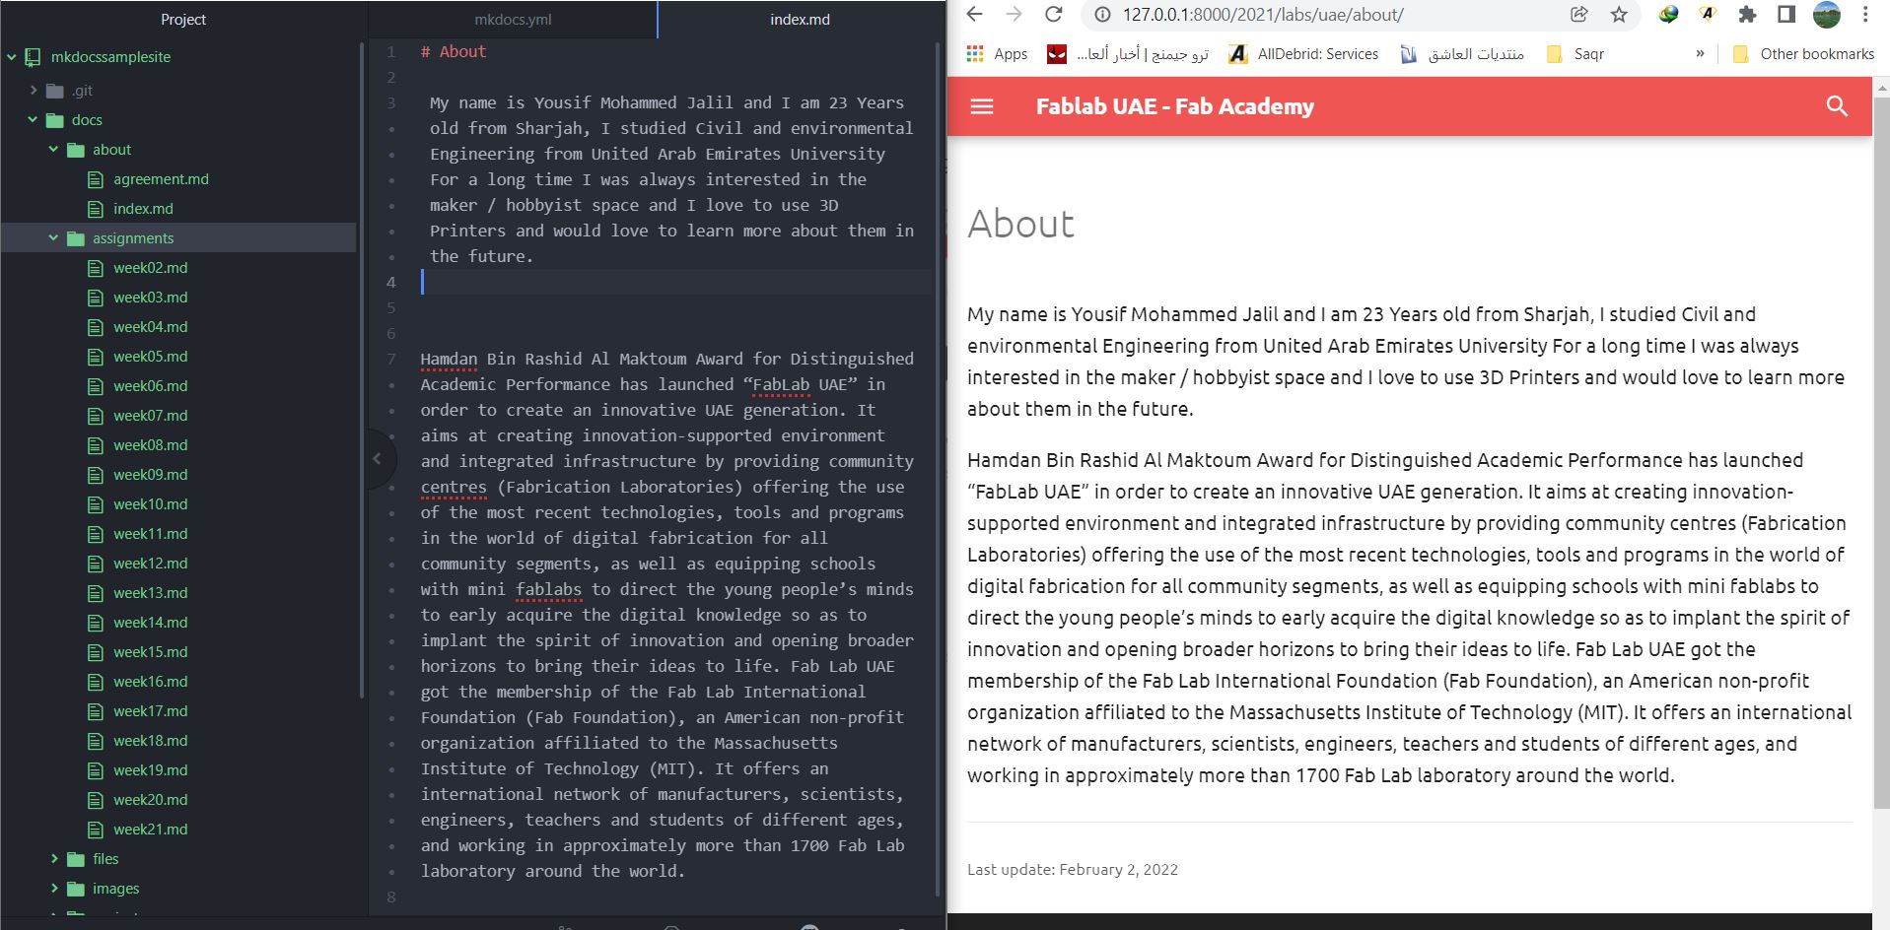Open the Saqr bookmarks folder
This screenshot has height=930, width=1890.
pos(1575,54)
